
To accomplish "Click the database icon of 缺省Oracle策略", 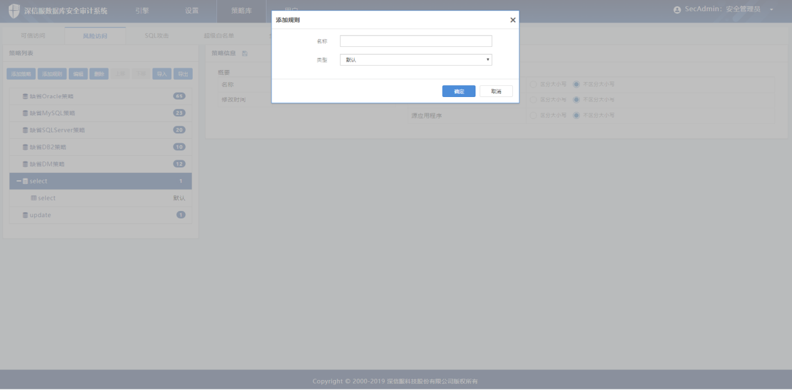I will tap(25, 96).
